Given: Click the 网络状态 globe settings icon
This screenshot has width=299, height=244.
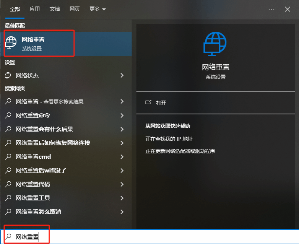Looking at the screenshot, I should click(8, 75).
